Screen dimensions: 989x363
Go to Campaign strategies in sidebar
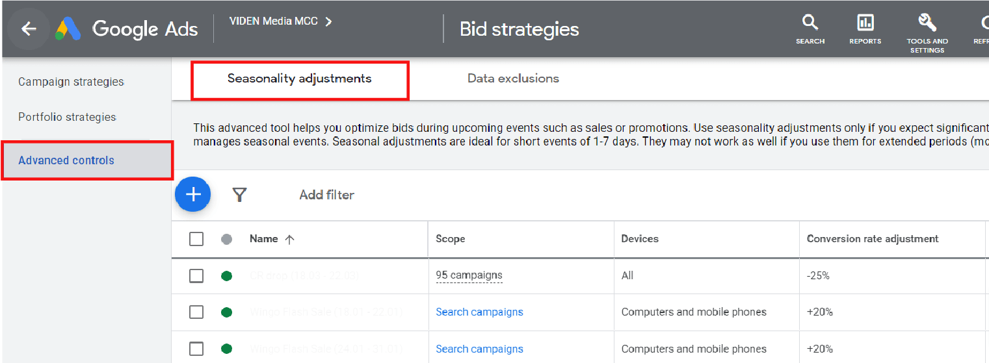(71, 82)
